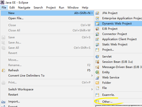Click the Enterprise Application Project icon
This screenshot has width=142, height=107.
[97, 18]
